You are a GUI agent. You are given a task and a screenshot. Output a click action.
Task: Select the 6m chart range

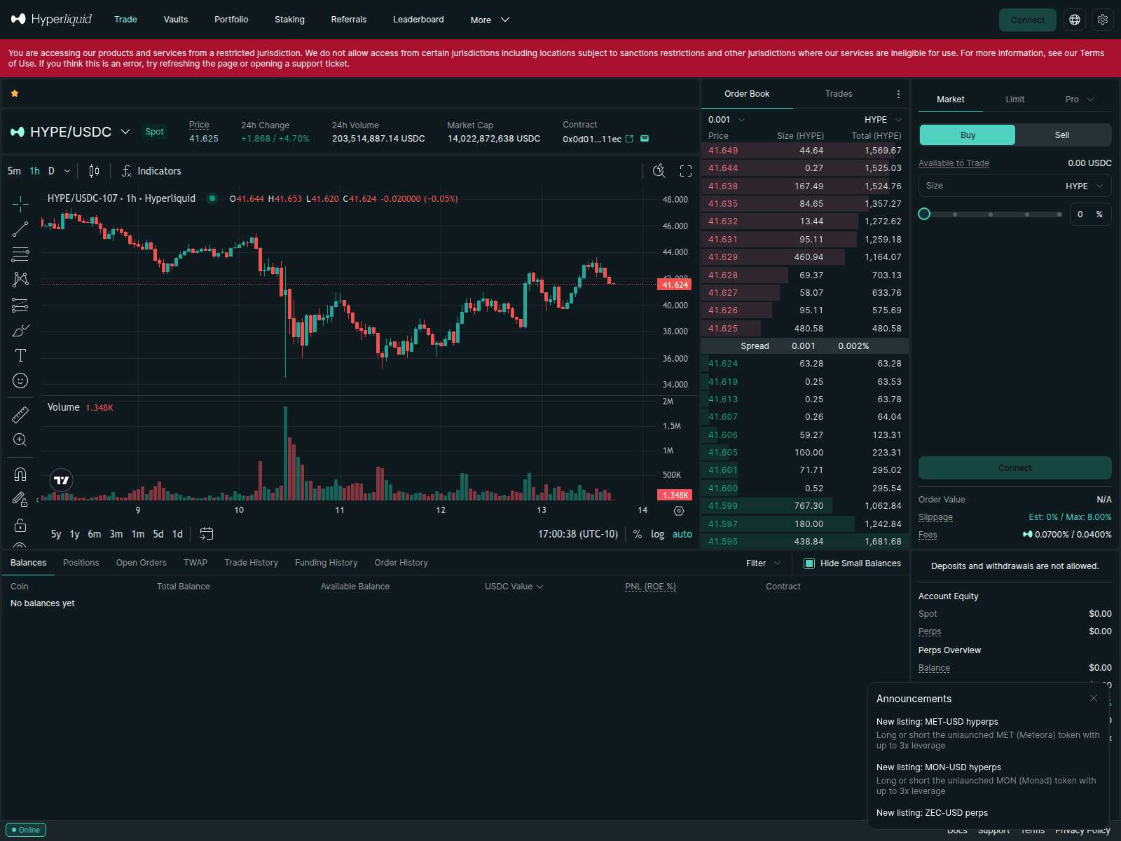95,534
